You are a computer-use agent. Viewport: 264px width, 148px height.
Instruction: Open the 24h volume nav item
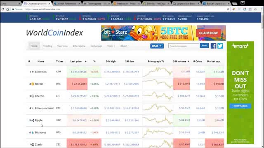[x=79, y=46]
